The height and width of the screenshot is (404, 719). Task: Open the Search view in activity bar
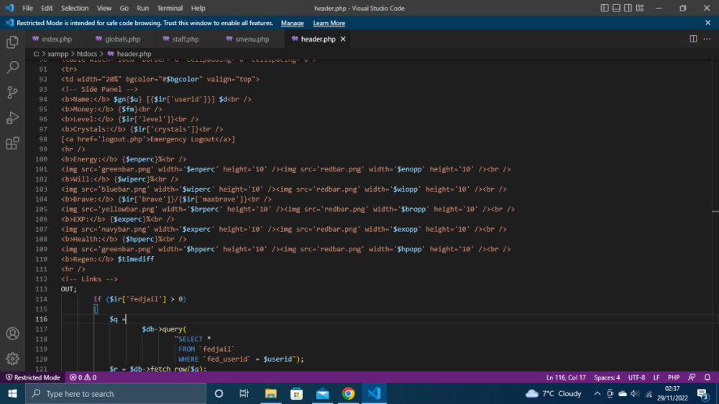(x=12, y=67)
